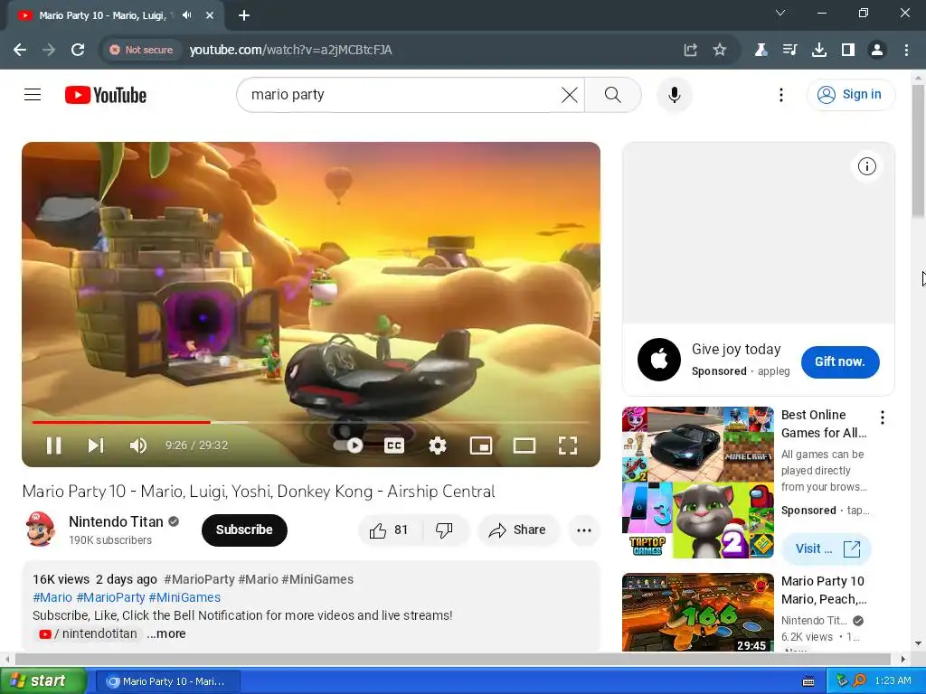Like the video with thumbs up
The width and height of the screenshot is (926, 694).
(x=390, y=530)
